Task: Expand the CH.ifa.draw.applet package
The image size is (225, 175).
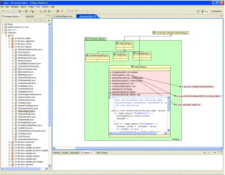Action: [9, 38]
